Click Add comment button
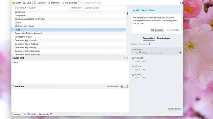Image resolution: width=213 pixels, height=119 pixels. pyautogui.click(x=174, y=109)
